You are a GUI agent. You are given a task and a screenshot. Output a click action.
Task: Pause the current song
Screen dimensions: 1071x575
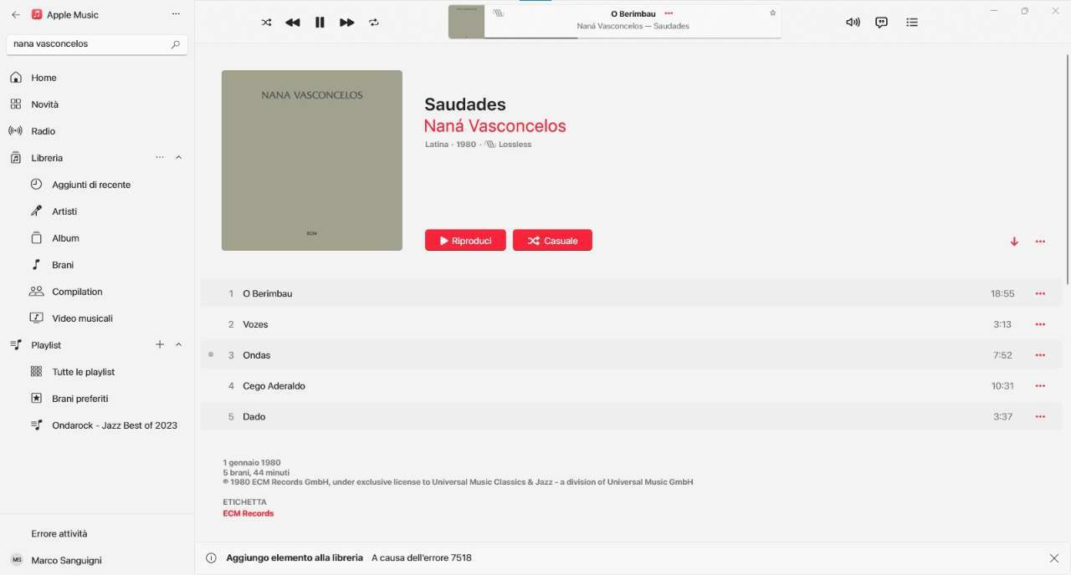point(320,23)
